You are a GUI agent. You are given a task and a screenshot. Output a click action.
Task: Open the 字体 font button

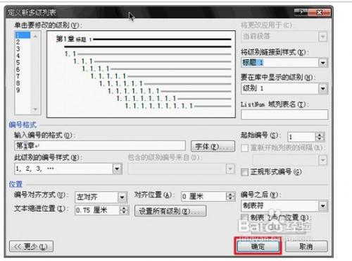(213, 146)
